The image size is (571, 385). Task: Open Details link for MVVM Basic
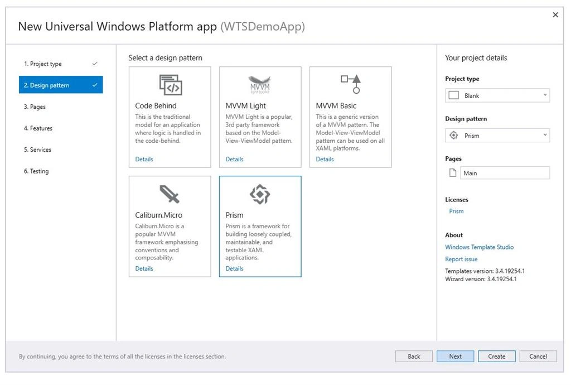(x=325, y=159)
